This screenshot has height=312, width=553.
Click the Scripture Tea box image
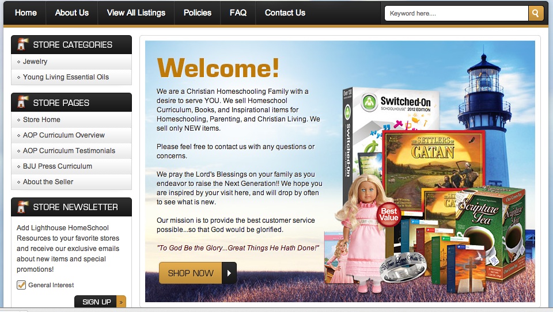point(490,234)
